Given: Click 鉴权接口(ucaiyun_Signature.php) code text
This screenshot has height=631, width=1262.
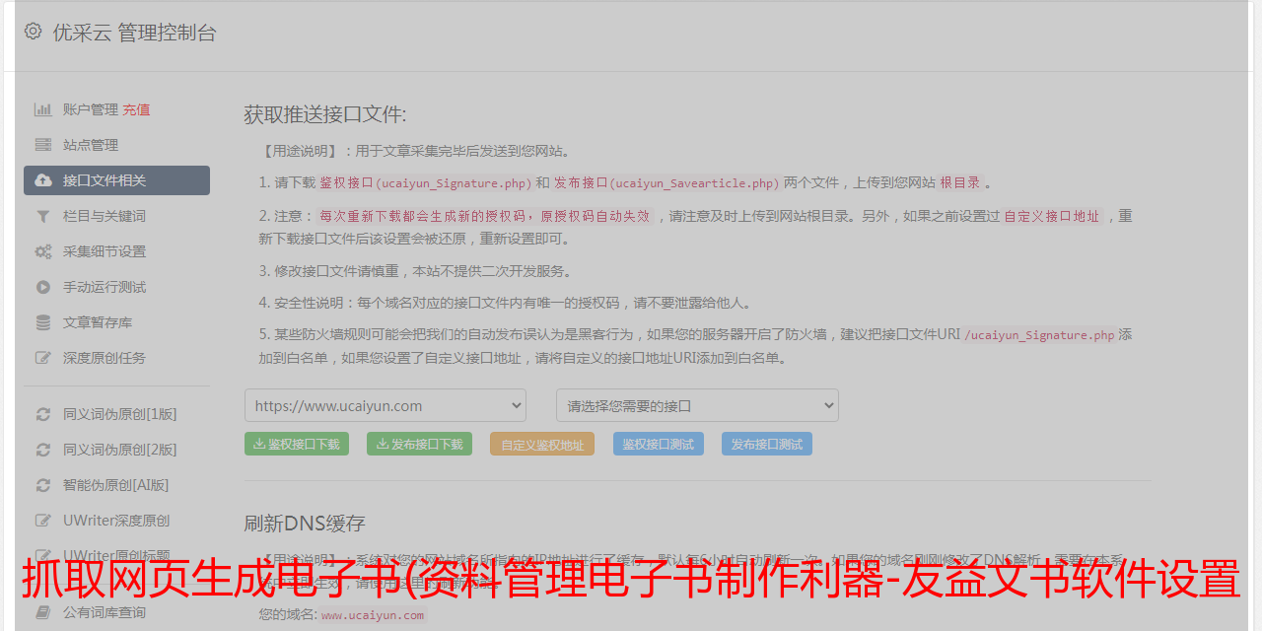Looking at the screenshot, I should pos(425,182).
